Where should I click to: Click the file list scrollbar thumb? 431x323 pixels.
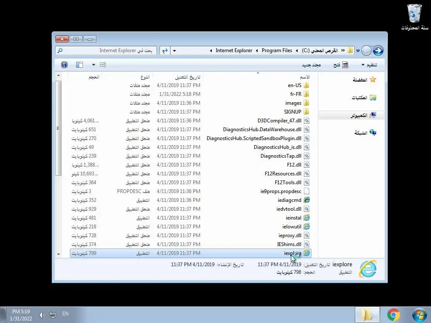58,128
